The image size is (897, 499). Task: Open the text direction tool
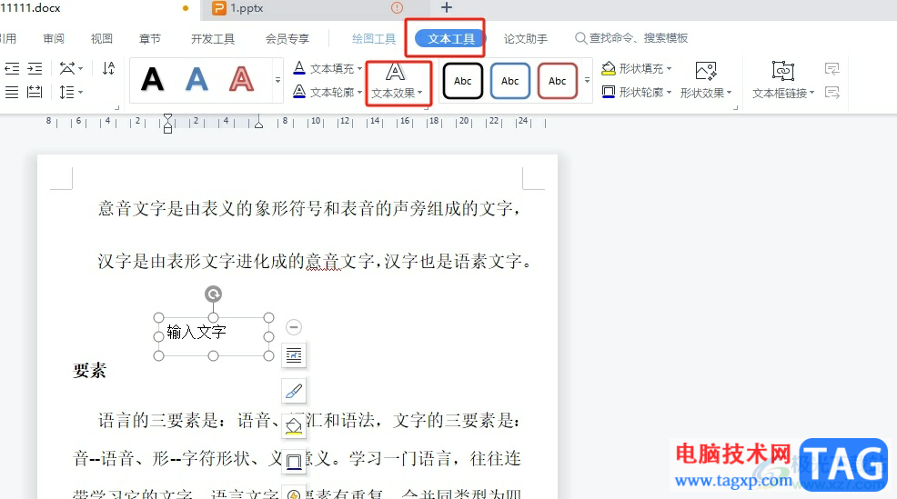coord(71,68)
